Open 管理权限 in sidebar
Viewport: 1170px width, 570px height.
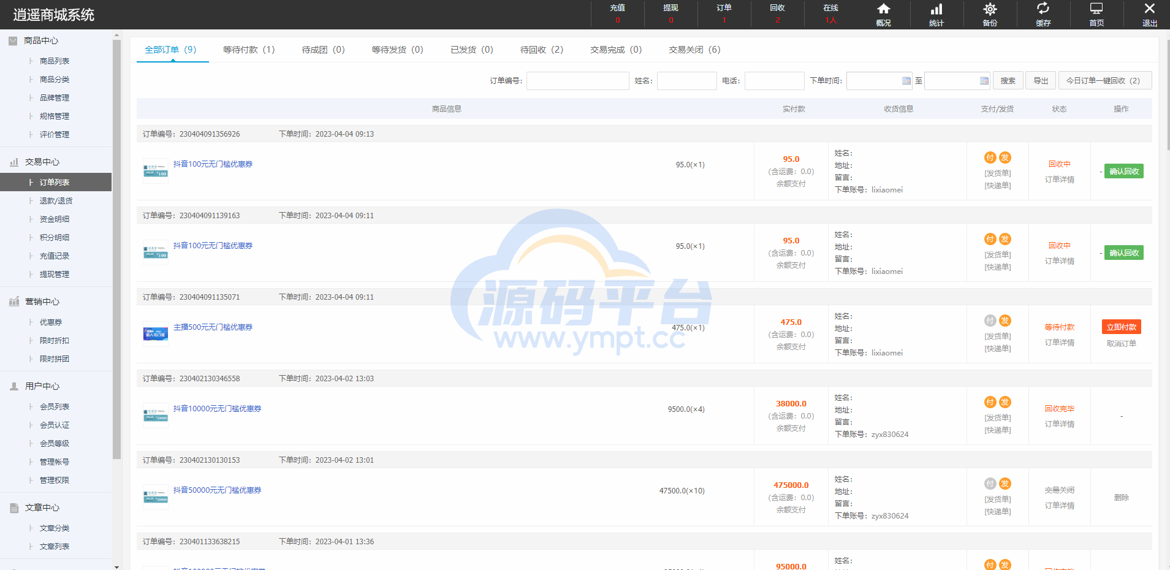click(55, 481)
